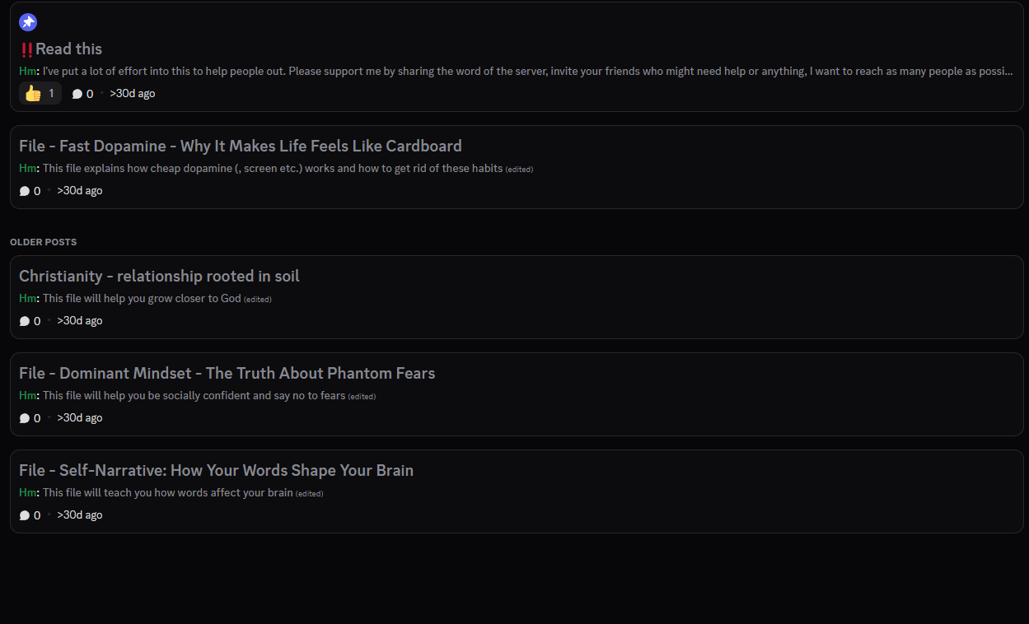Click the comment icon under the Fast Dopamine post
This screenshot has height=624, width=1029.
point(25,191)
